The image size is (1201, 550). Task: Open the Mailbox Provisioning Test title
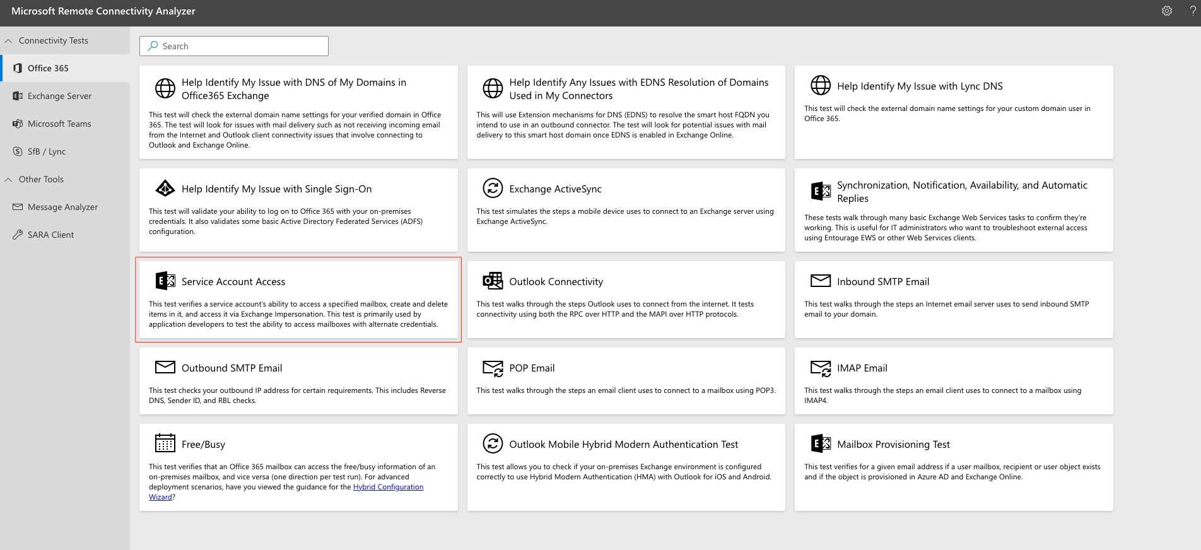pyautogui.click(x=893, y=444)
